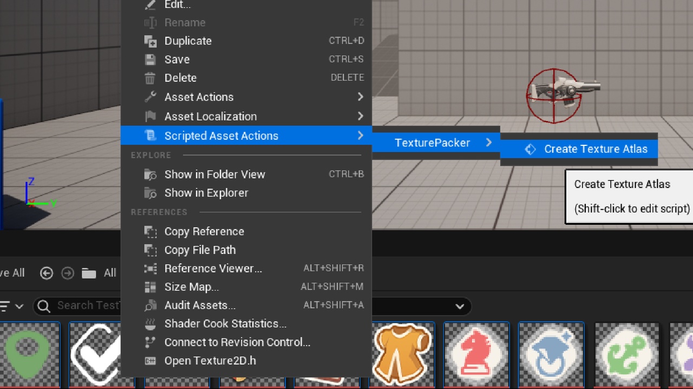Screen dimensions: 693x389
Task: Click the folder icon in the path bar
Action: pyautogui.click(x=89, y=273)
